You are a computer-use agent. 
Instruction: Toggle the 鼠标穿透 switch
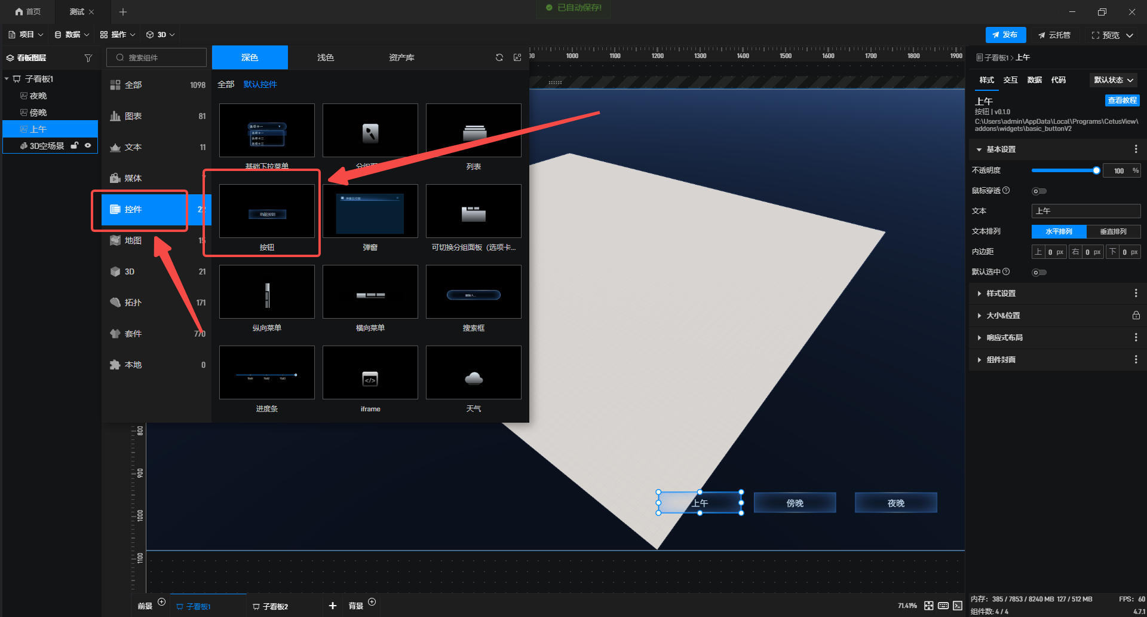pyautogui.click(x=1039, y=191)
